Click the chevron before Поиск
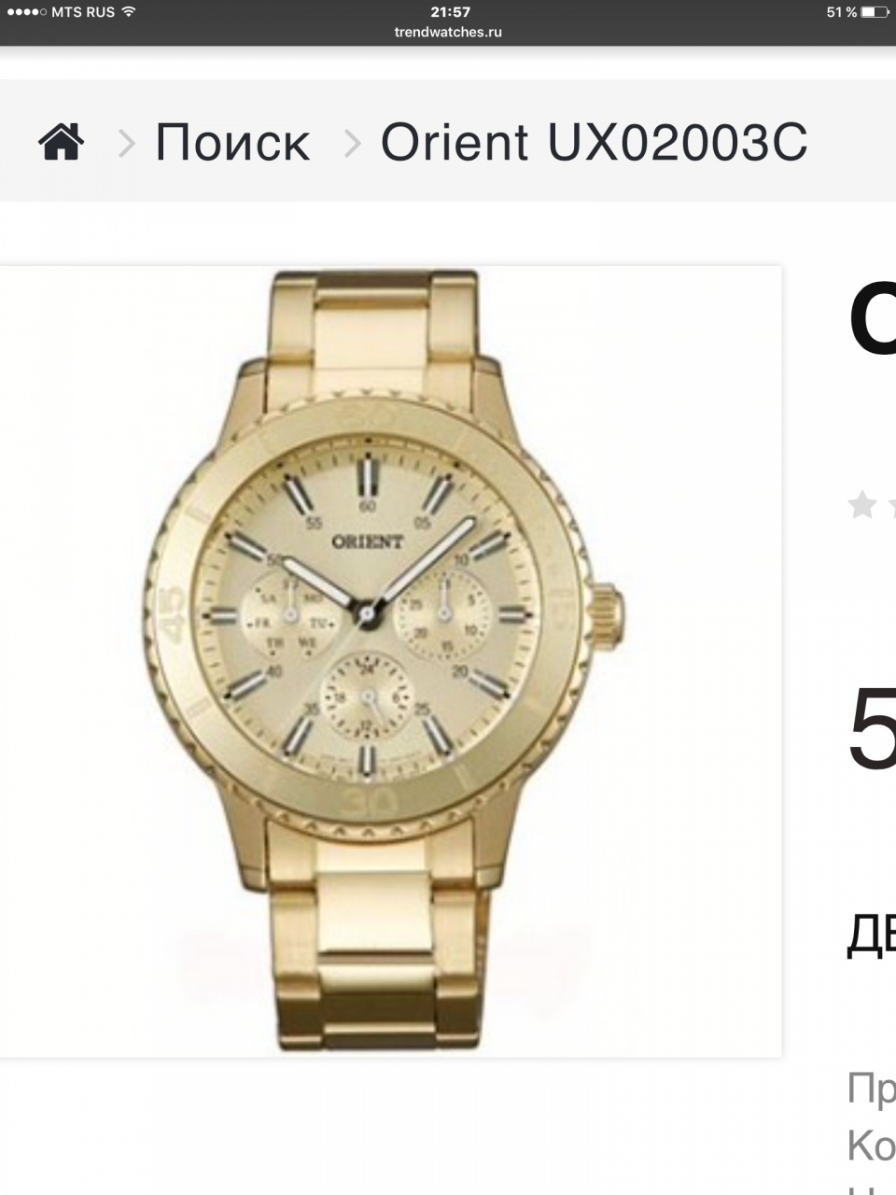Image resolution: width=896 pixels, height=1195 pixels. [x=127, y=143]
